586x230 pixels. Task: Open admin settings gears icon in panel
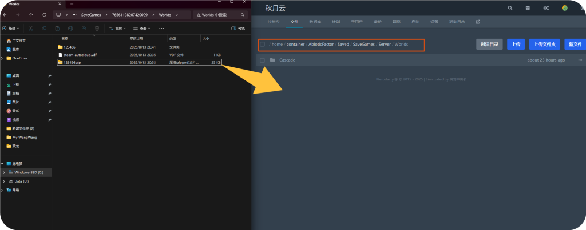tap(546, 8)
